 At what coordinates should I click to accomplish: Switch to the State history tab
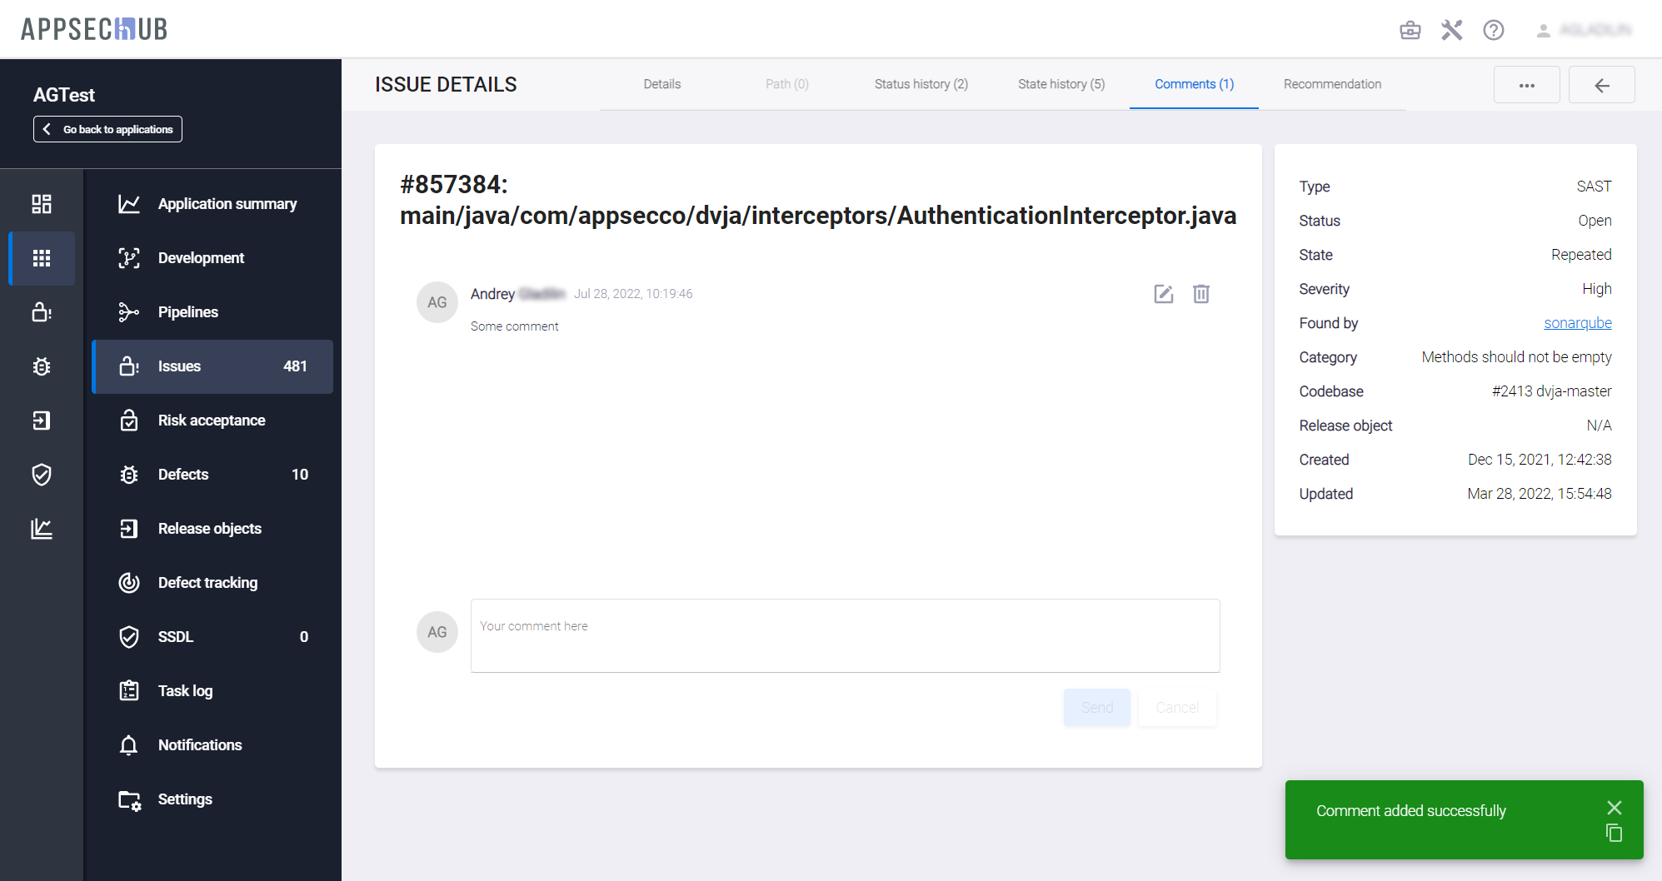pos(1061,84)
